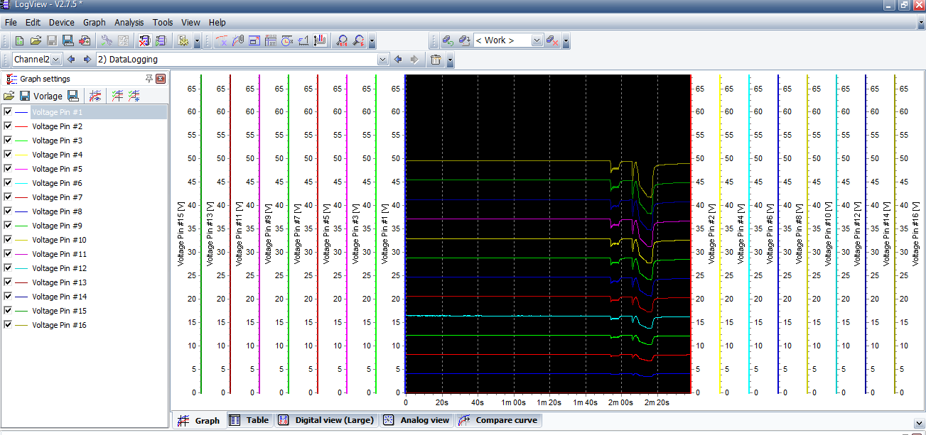Image resolution: width=926 pixels, height=435 pixels.
Task: Go to previous channel with left arrow
Action: [x=71, y=60]
